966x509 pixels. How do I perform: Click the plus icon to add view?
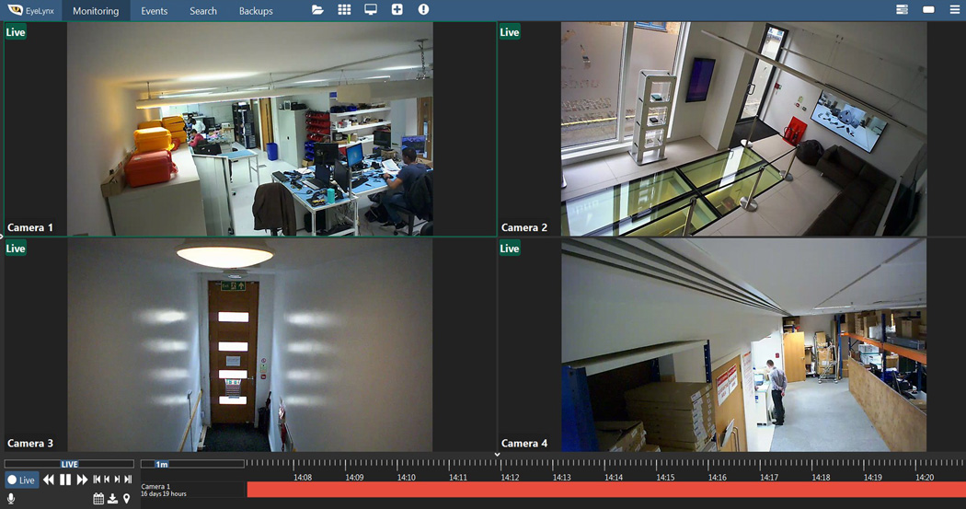click(397, 10)
